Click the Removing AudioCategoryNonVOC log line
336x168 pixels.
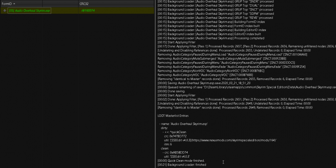pos(211,71)
